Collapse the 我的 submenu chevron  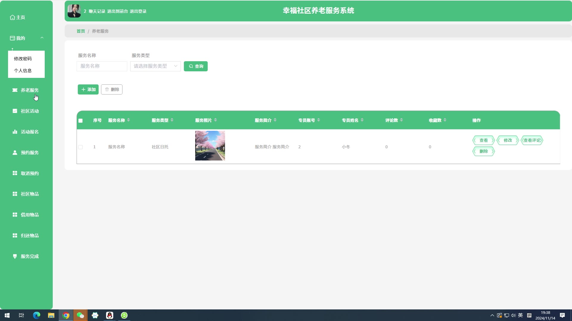[x=42, y=38]
